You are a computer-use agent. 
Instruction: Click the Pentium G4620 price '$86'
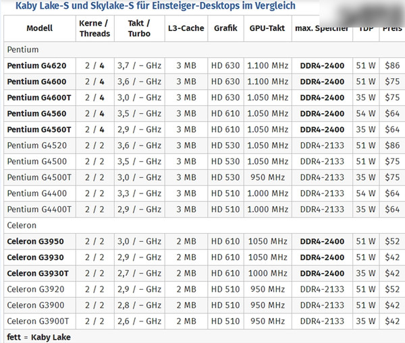(392, 65)
